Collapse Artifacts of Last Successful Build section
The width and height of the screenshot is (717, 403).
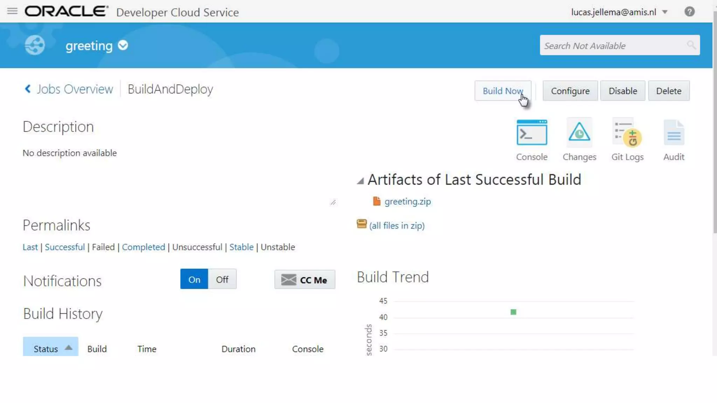click(x=360, y=181)
